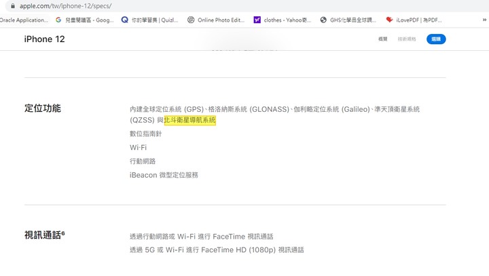Click the 行動網路 line
Image resolution: width=489 pixels, height=276 pixels.
pos(143,161)
